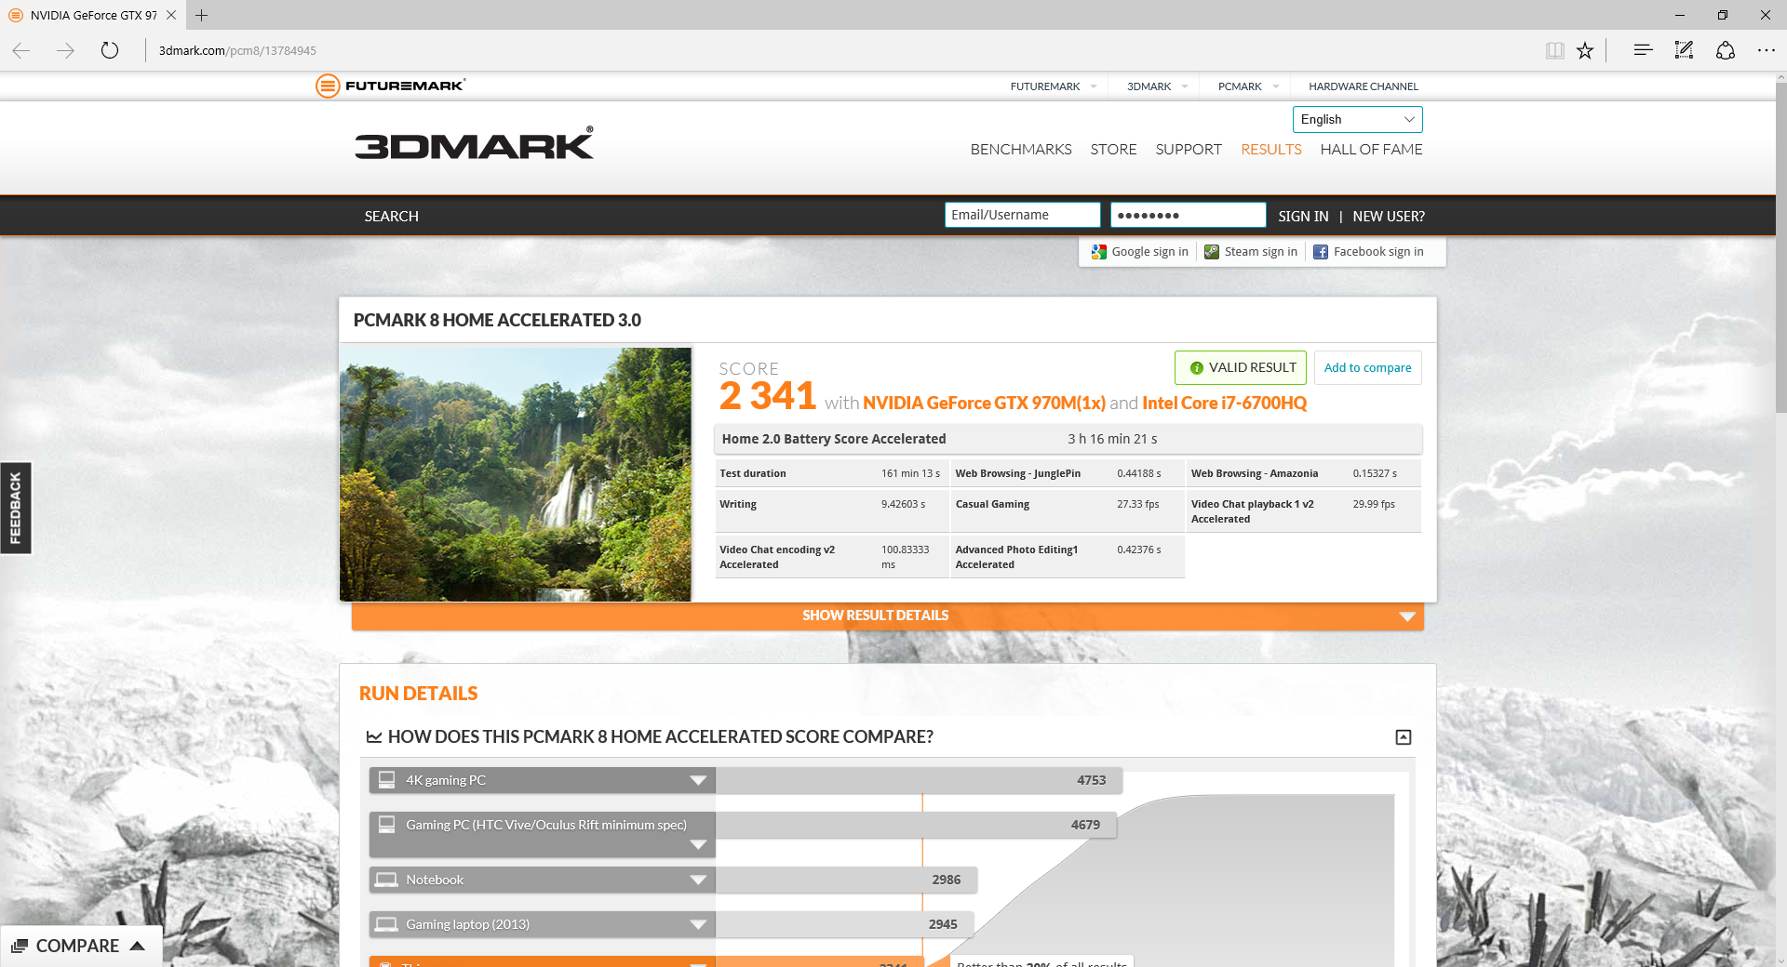Expand the Gaming PC HTC Vive row arrow
Image resolution: width=1787 pixels, height=967 pixels.
698,845
